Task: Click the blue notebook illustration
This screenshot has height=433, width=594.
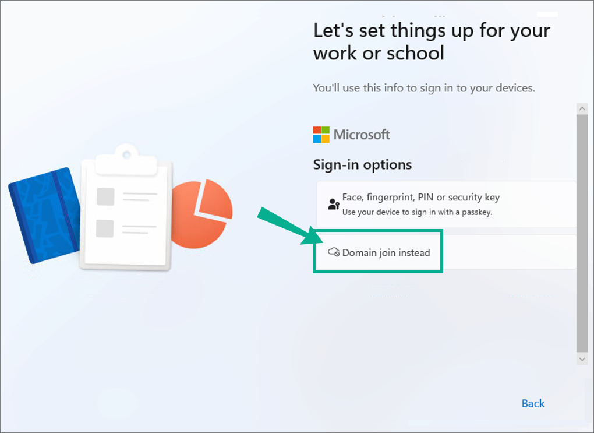Action: [x=45, y=215]
